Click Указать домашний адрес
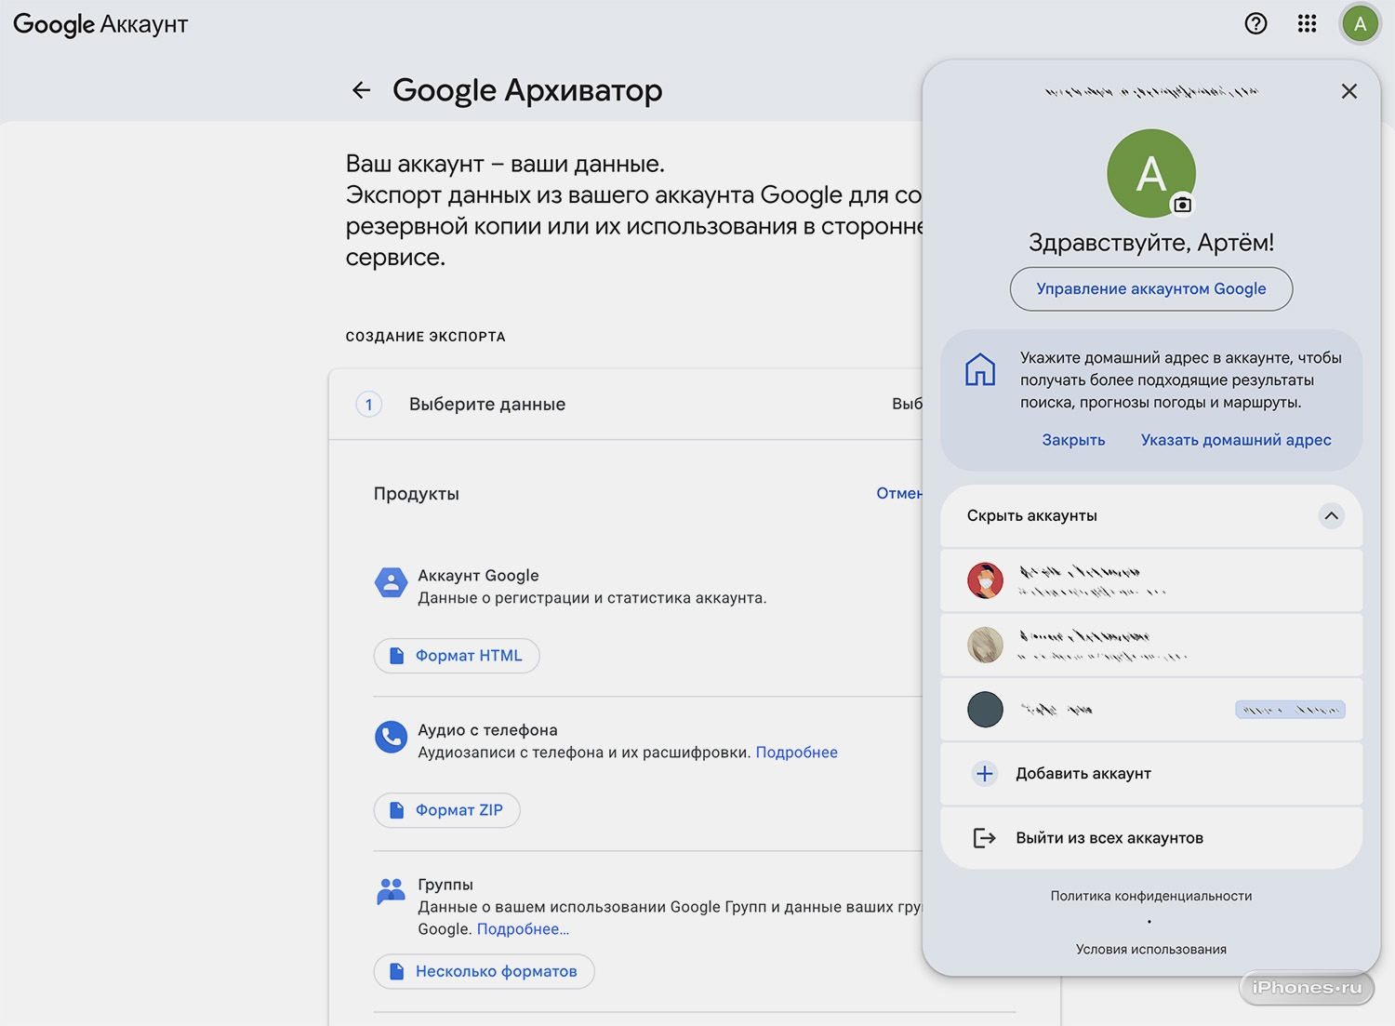The image size is (1395, 1026). [1236, 440]
